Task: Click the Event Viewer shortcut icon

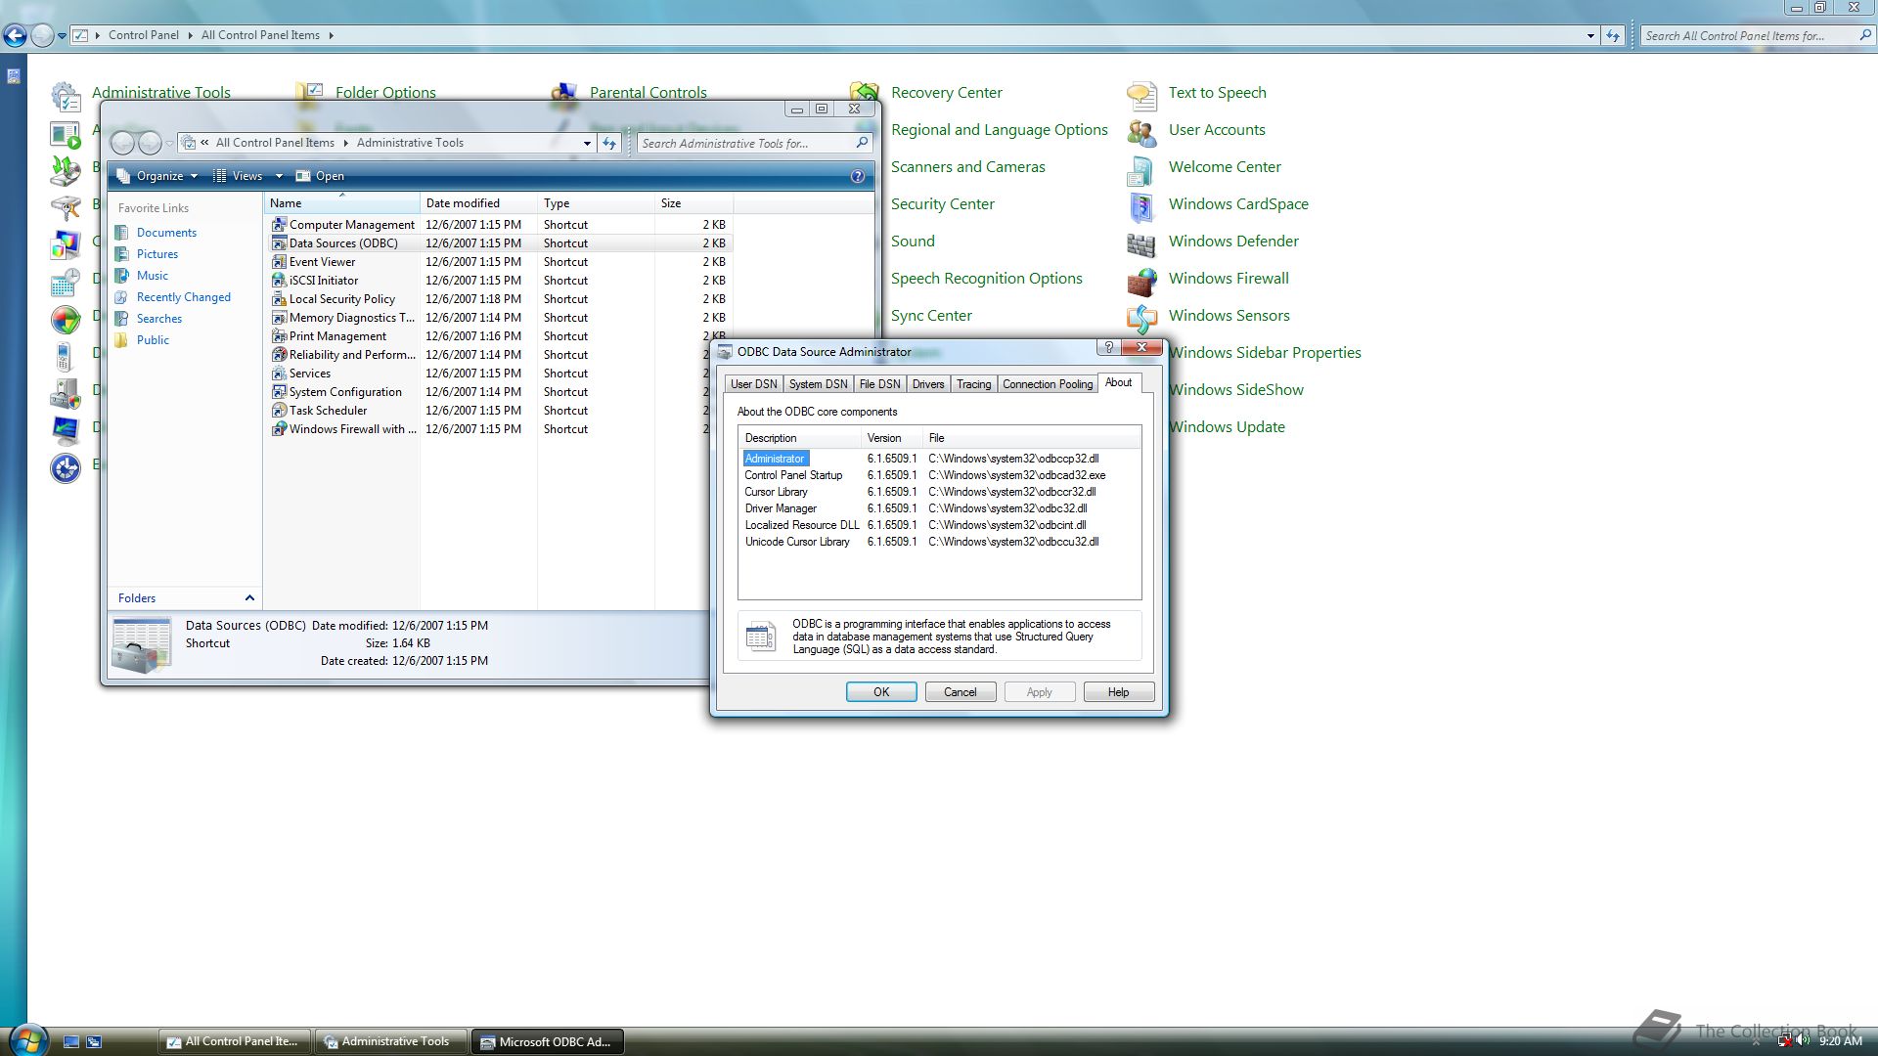Action: click(x=279, y=262)
